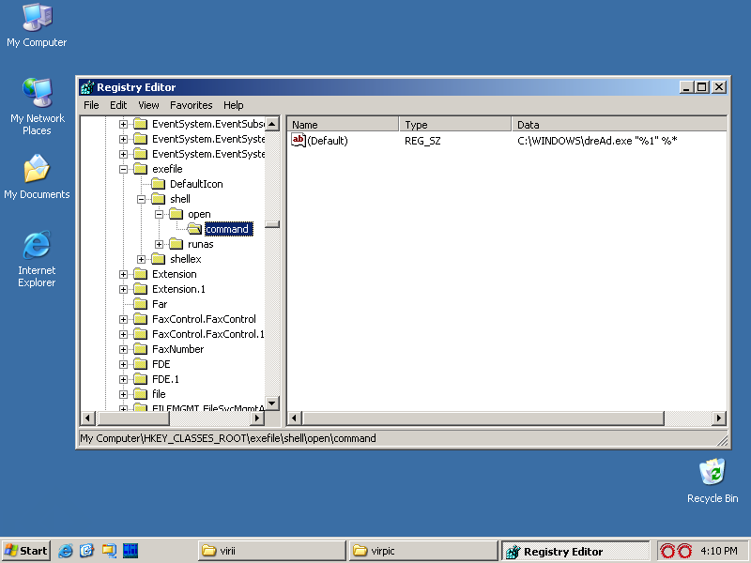Screen dimensions: 751x563
Task: Click tree pane scroll up arrow
Action: point(272,124)
